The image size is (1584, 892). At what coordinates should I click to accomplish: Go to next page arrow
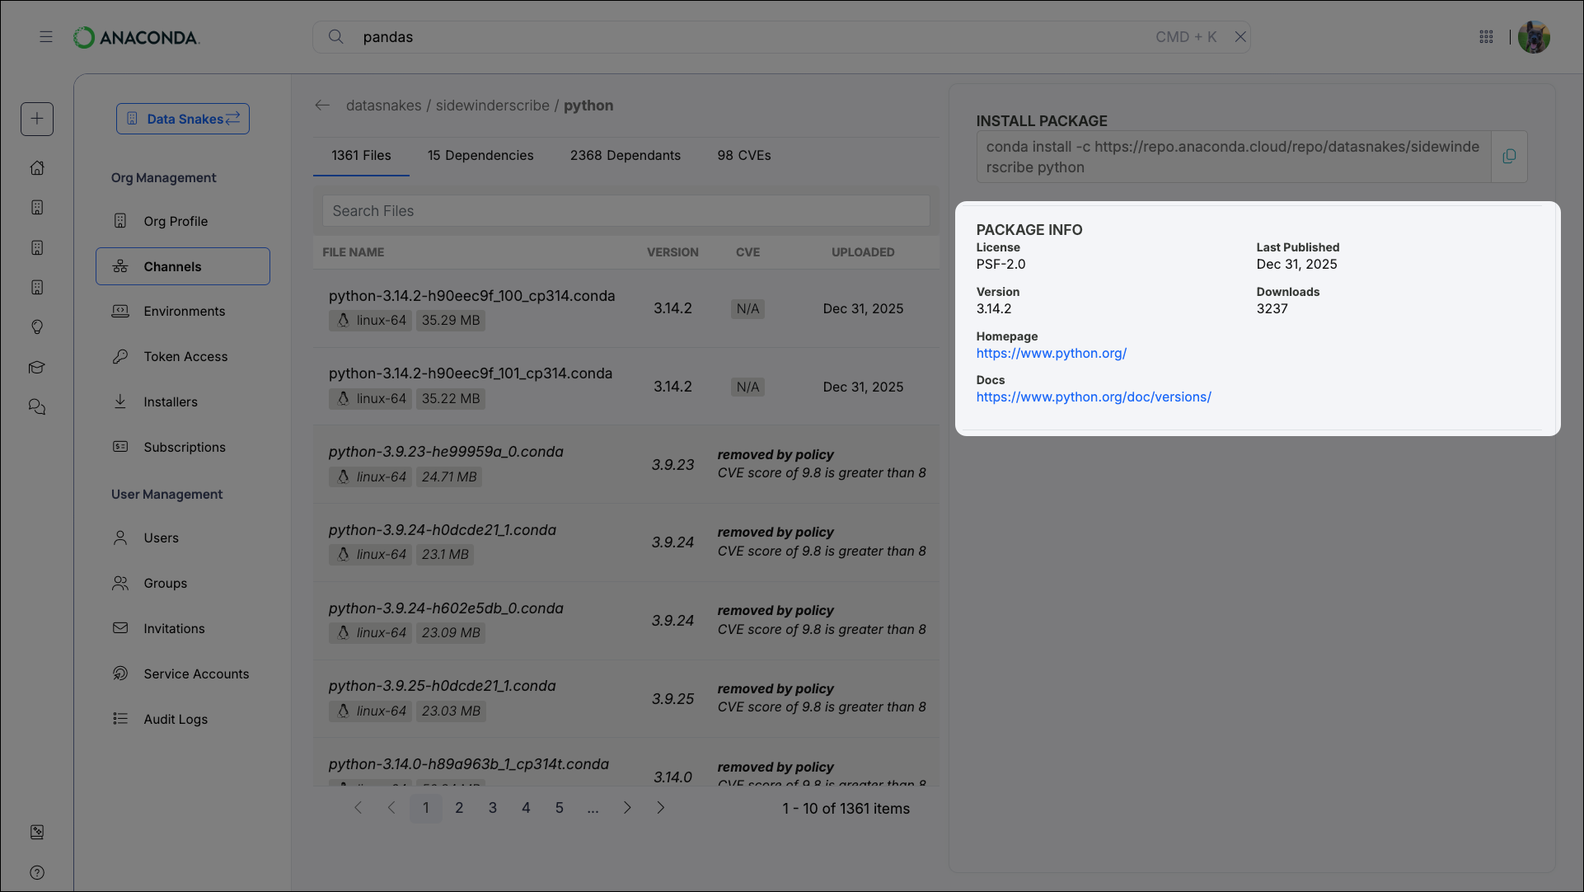pos(627,808)
